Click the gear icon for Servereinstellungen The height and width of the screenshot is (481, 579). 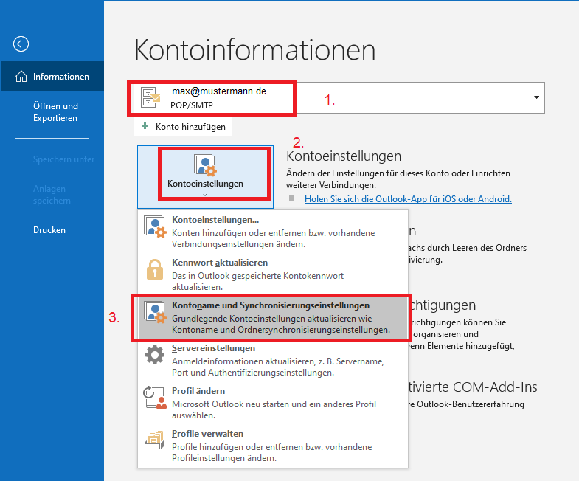155,355
